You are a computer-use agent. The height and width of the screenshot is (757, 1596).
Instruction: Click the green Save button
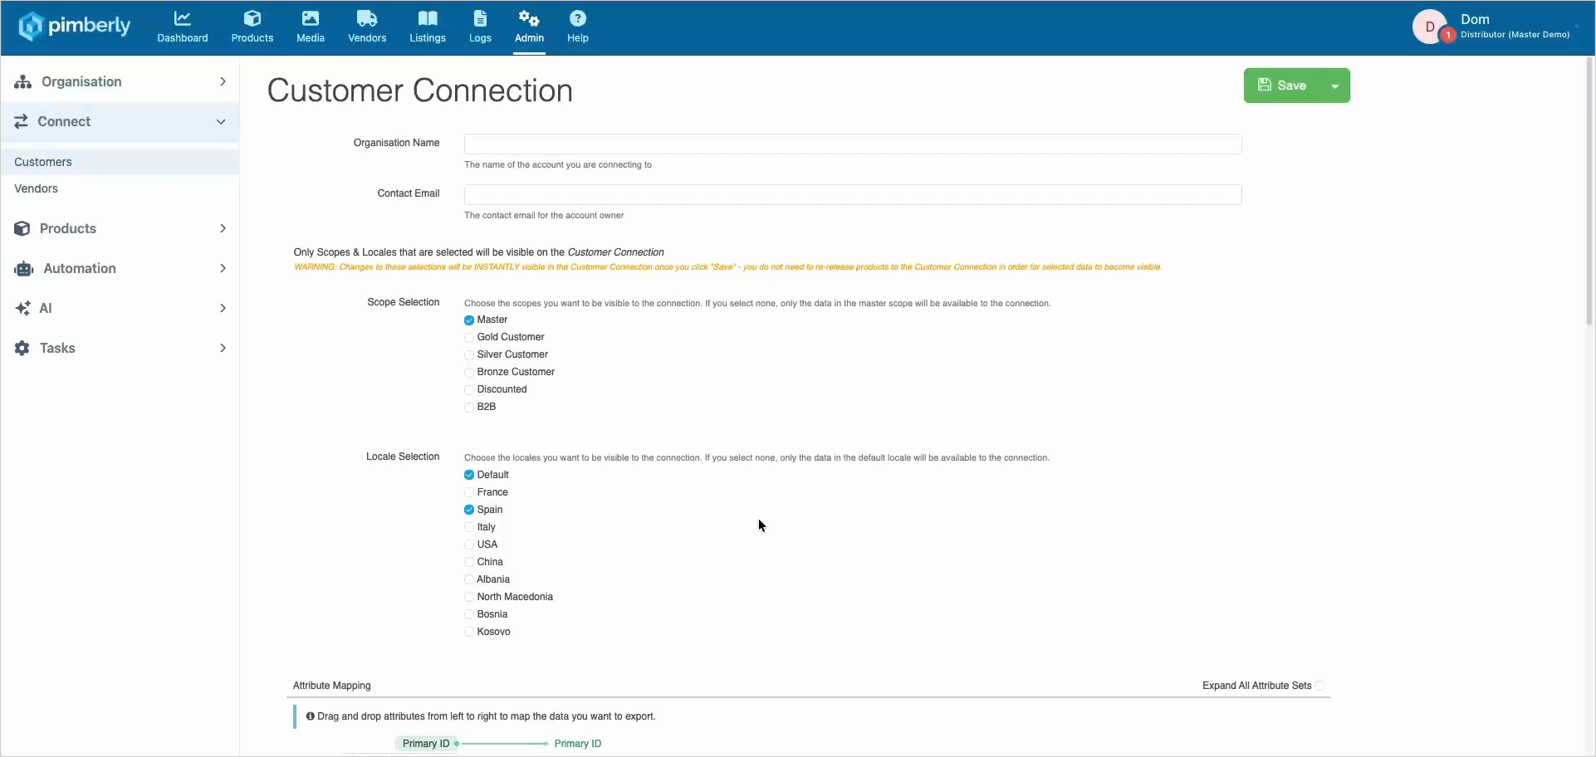(x=1283, y=85)
